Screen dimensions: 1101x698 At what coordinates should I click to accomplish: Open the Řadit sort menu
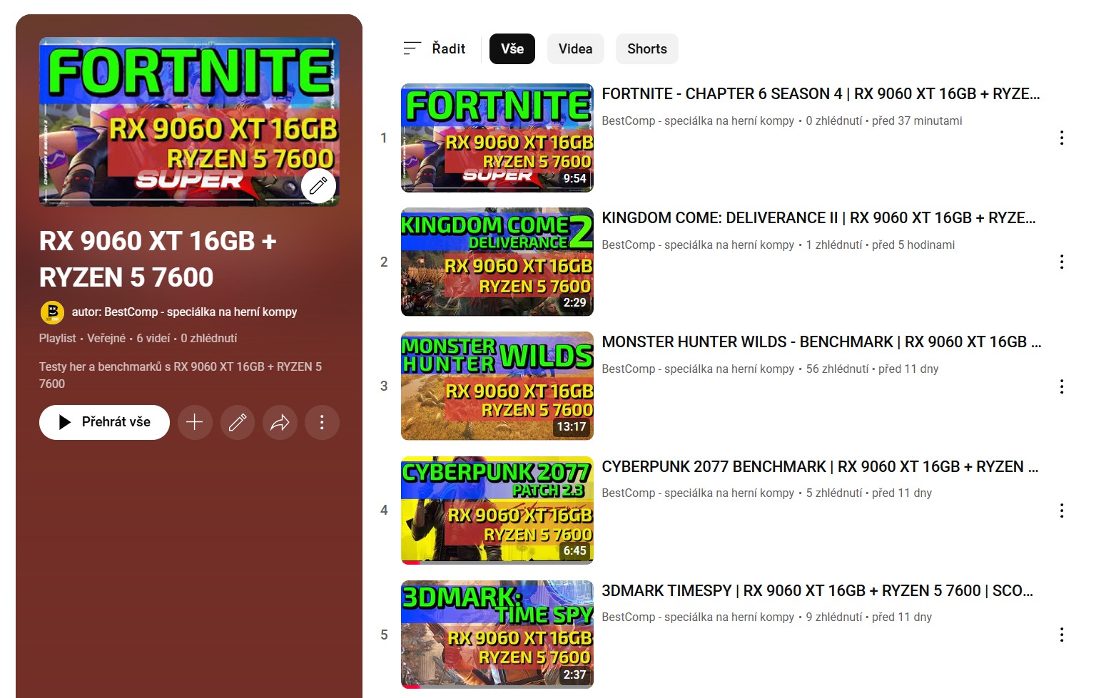click(434, 48)
